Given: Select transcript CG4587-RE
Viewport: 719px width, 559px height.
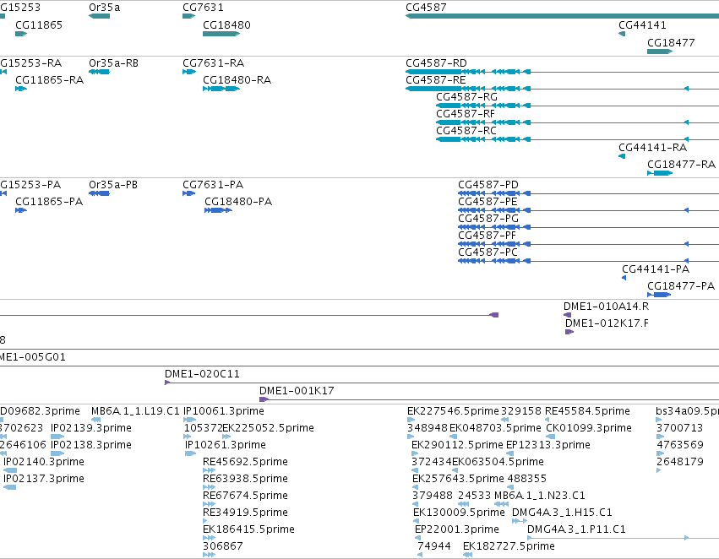Looking at the screenshot, I should tap(562, 89).
